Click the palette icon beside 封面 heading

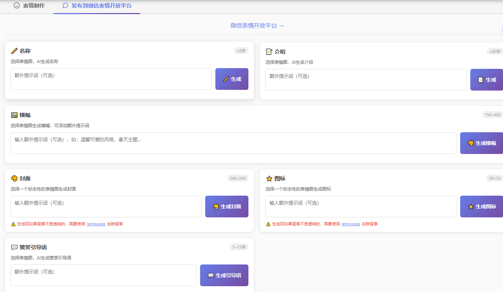click(15, 179)
